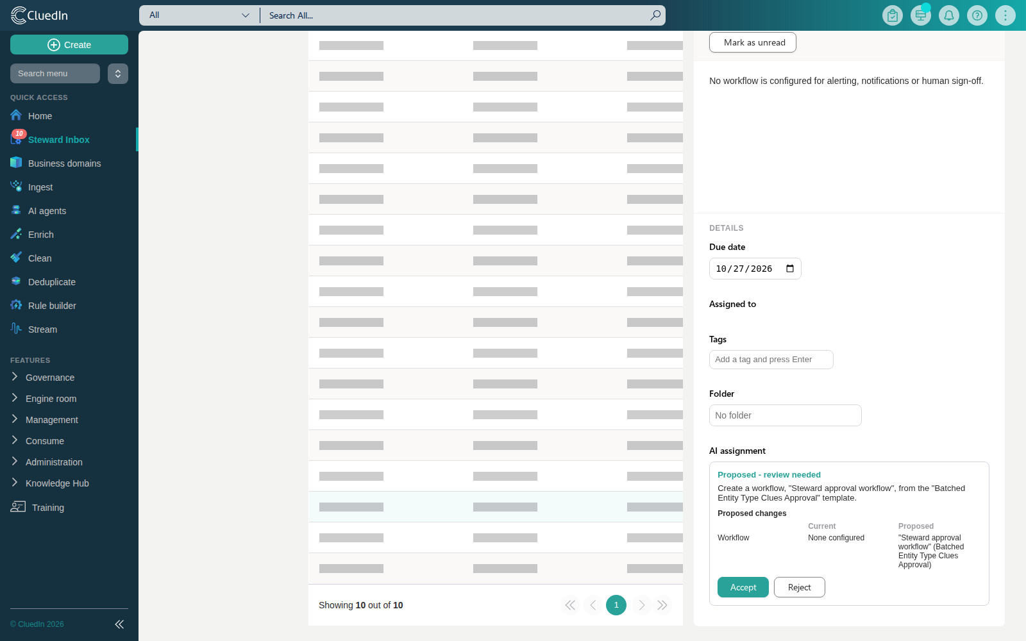Click the Search menu field

55,74
